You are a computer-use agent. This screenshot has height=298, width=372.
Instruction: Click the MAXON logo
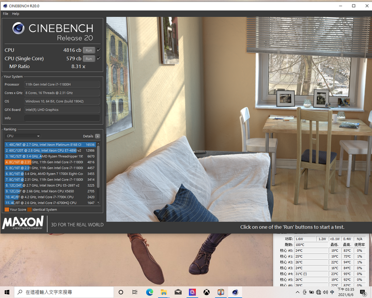click(23, 222)
